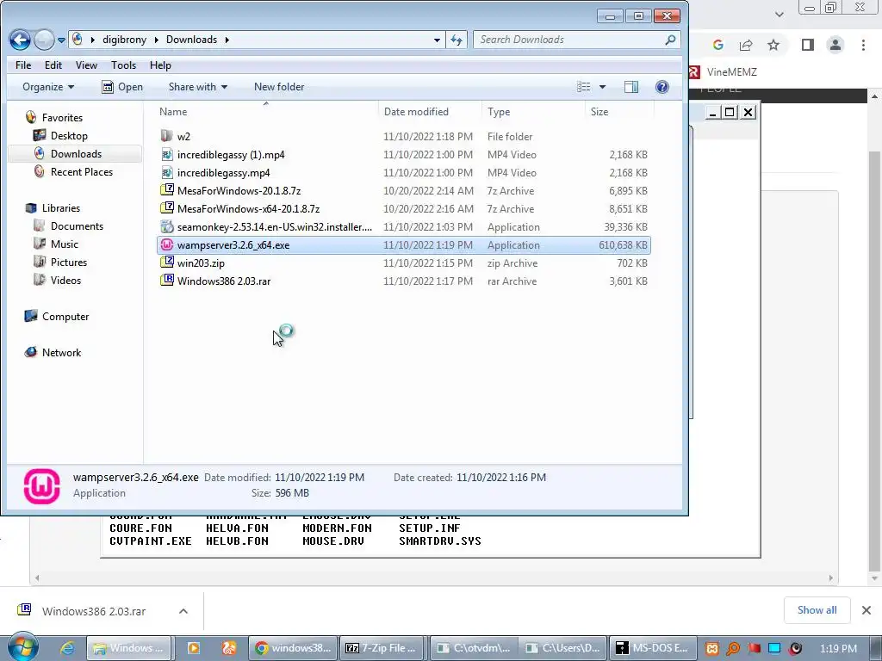882x661 pixels.
Task: Open the File menu
Action: pos(23,65)
